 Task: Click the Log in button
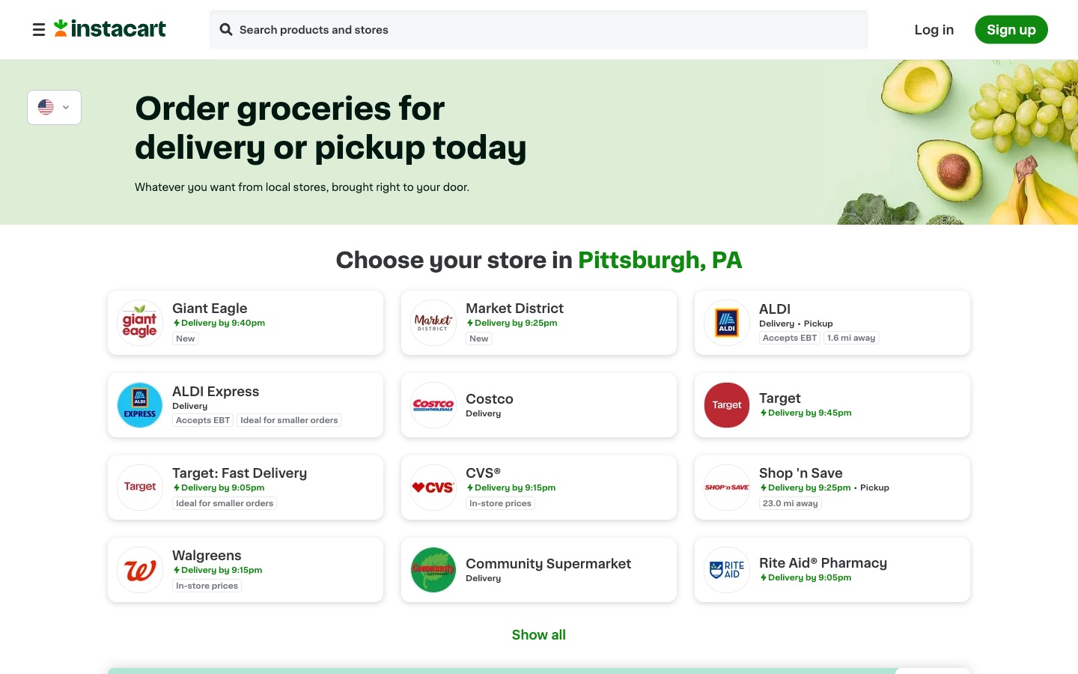click(x=934, y=30)
